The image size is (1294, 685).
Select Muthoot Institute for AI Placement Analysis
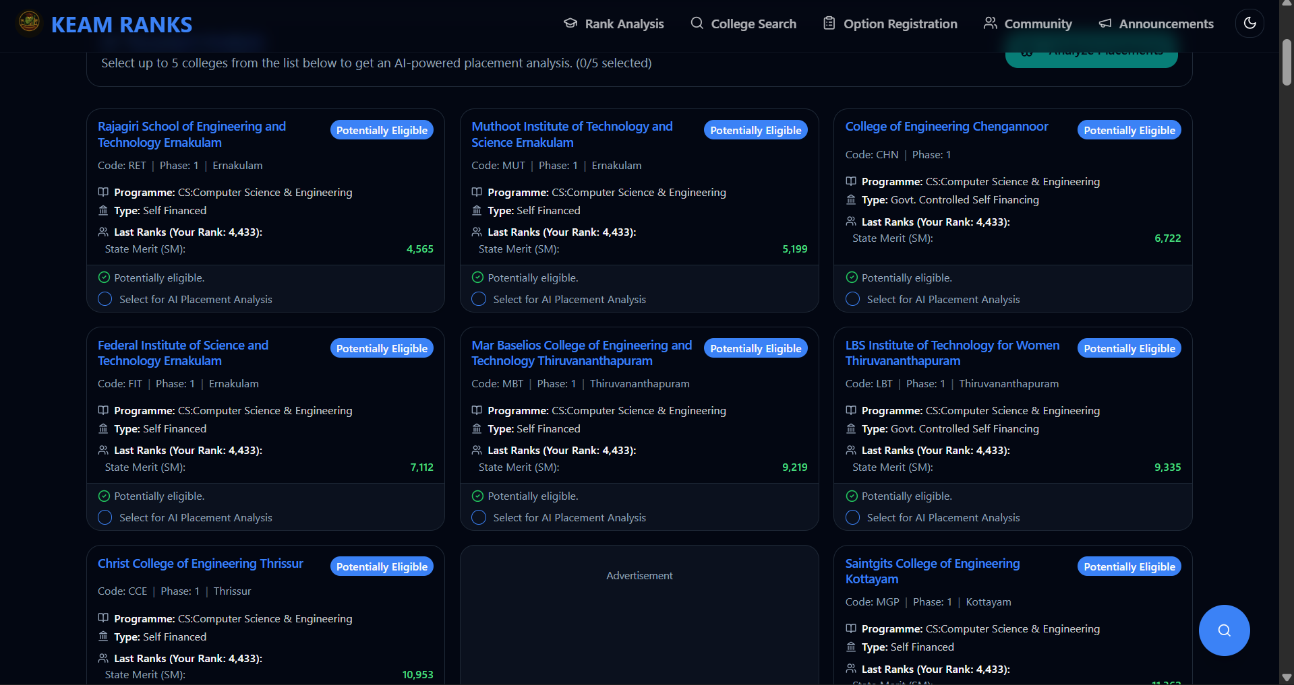coord(479,299)
